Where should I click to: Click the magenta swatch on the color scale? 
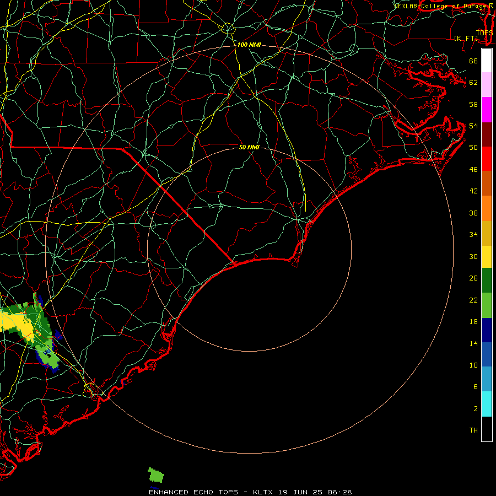coord(487,110)
